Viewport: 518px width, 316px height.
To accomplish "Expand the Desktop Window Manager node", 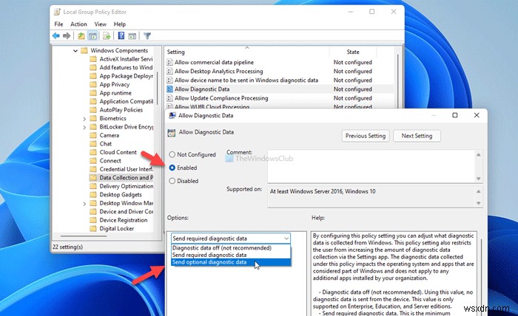I will [84, 204].
